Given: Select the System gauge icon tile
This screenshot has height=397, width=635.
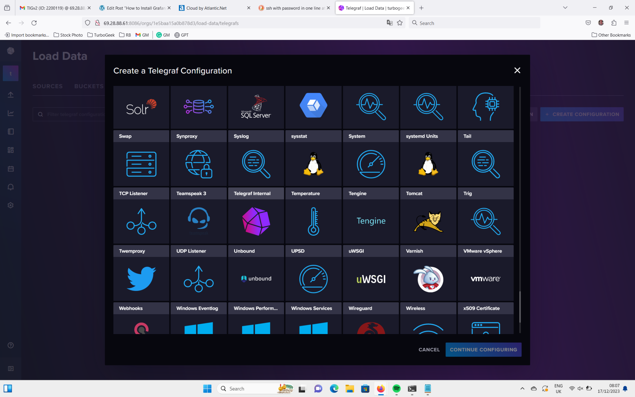Looking at the screenshot, I should tap(371, 164).
